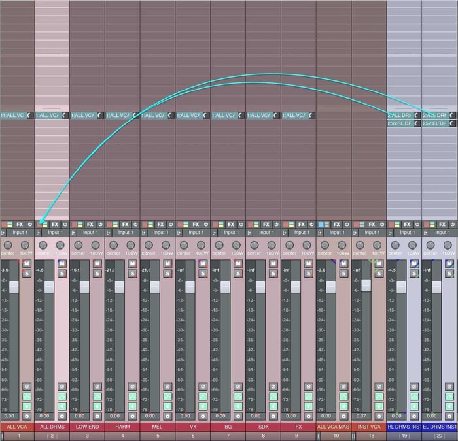Open routing window of ALL VCA track
Image resolution: width=458 pixels, height=441 pixels.
coord(7,225)
